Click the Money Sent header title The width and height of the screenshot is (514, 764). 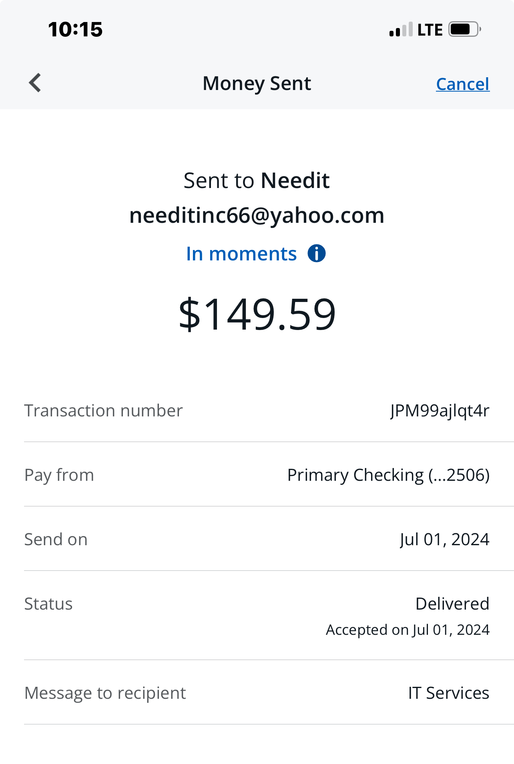point(257,84)
